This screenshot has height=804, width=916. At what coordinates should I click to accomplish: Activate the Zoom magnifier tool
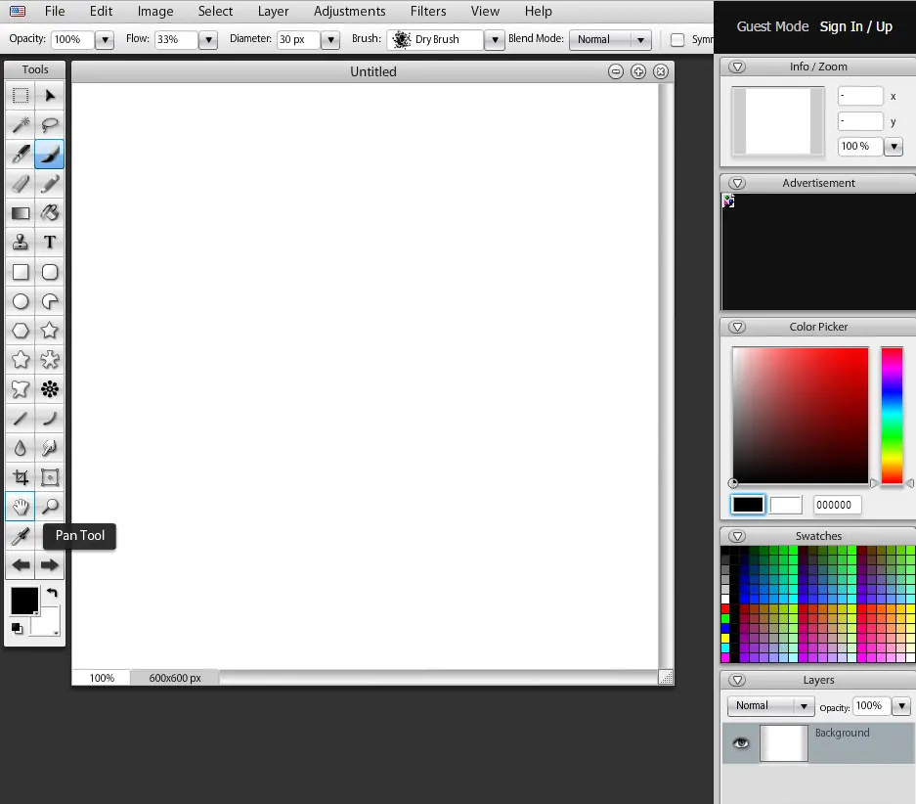(x=50, y=507)
